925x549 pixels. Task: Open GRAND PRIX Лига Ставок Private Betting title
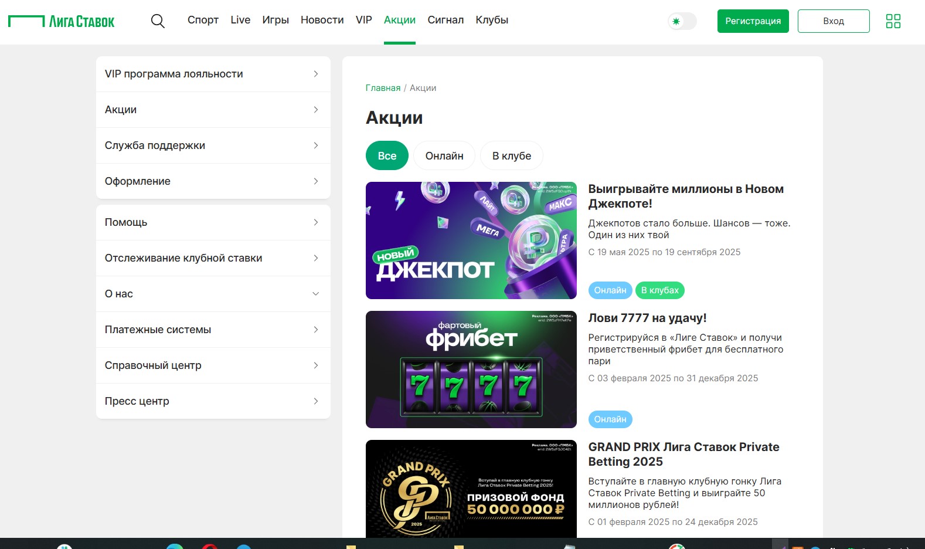coord(683,455)
